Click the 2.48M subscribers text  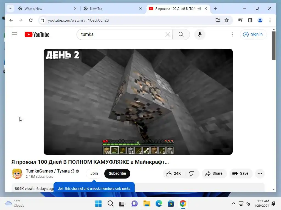point(39,177)
